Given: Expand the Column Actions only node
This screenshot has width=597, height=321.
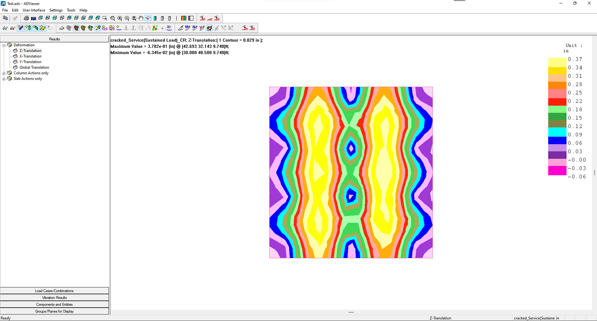Looking at the screenshot, I should coord(4,73).
